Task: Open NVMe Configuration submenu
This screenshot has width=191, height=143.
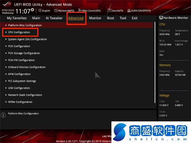Action: point(20,102)
